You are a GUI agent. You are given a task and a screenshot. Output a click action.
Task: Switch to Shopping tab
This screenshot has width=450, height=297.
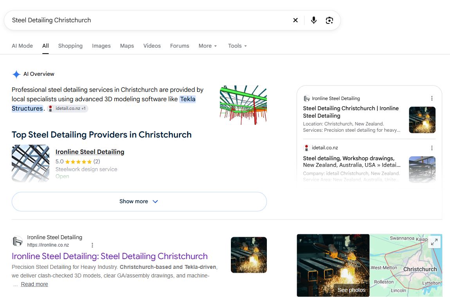[70, 46]
